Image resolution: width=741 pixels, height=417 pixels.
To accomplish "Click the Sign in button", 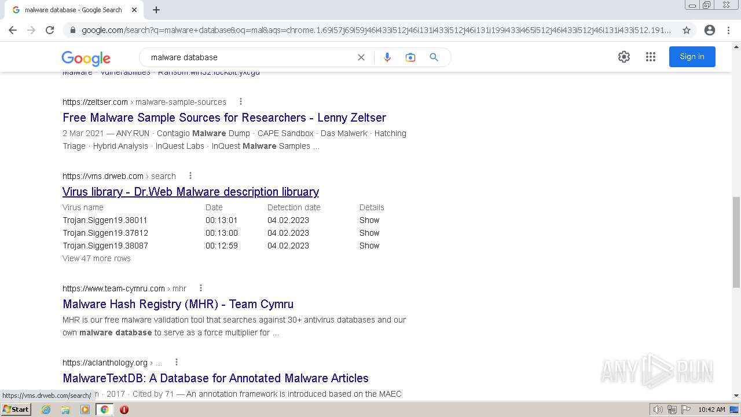I will coord(692,57).
